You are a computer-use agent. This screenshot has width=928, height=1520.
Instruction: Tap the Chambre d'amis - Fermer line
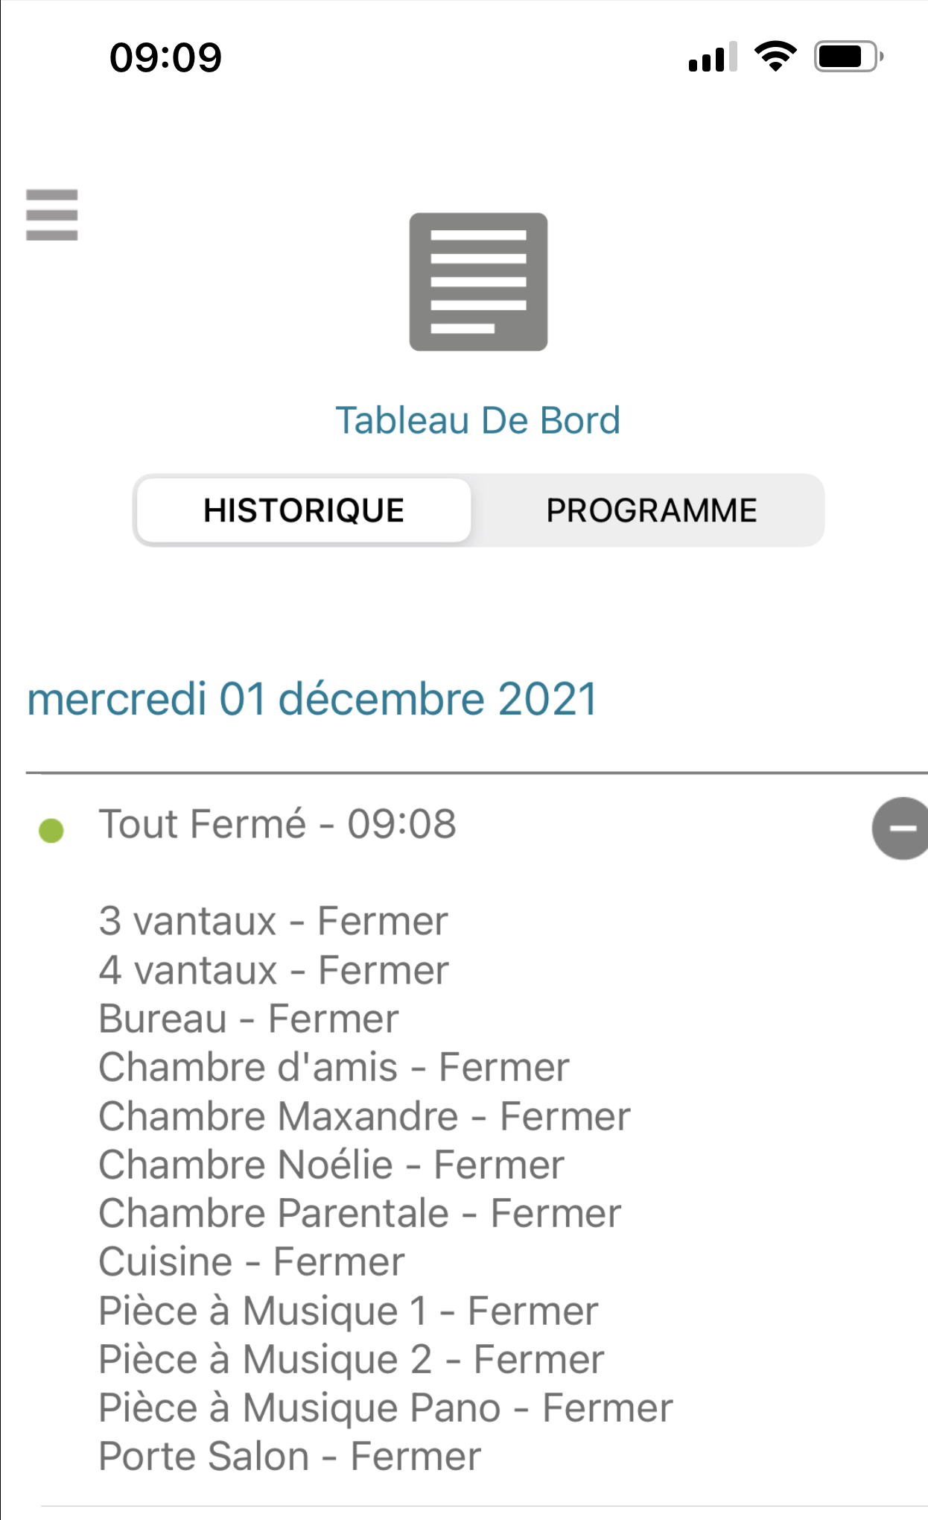tap(334, 1067)
